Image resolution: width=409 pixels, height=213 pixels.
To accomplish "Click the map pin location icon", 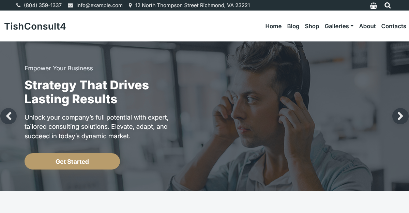I will point(130,5).
